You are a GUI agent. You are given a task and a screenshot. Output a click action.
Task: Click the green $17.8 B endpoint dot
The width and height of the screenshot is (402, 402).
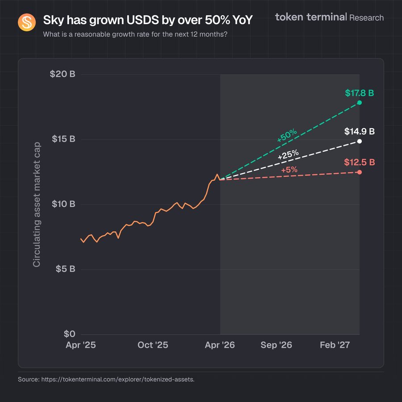click(x=360, y=103)
